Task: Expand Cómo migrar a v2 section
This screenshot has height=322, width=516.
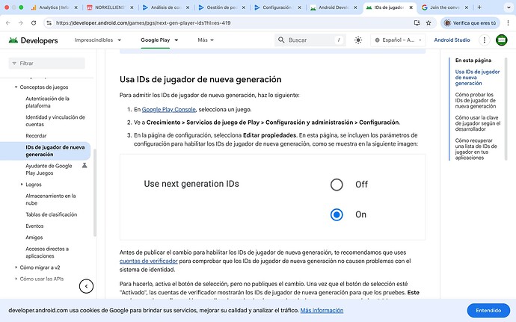Action: pos(16,267)
